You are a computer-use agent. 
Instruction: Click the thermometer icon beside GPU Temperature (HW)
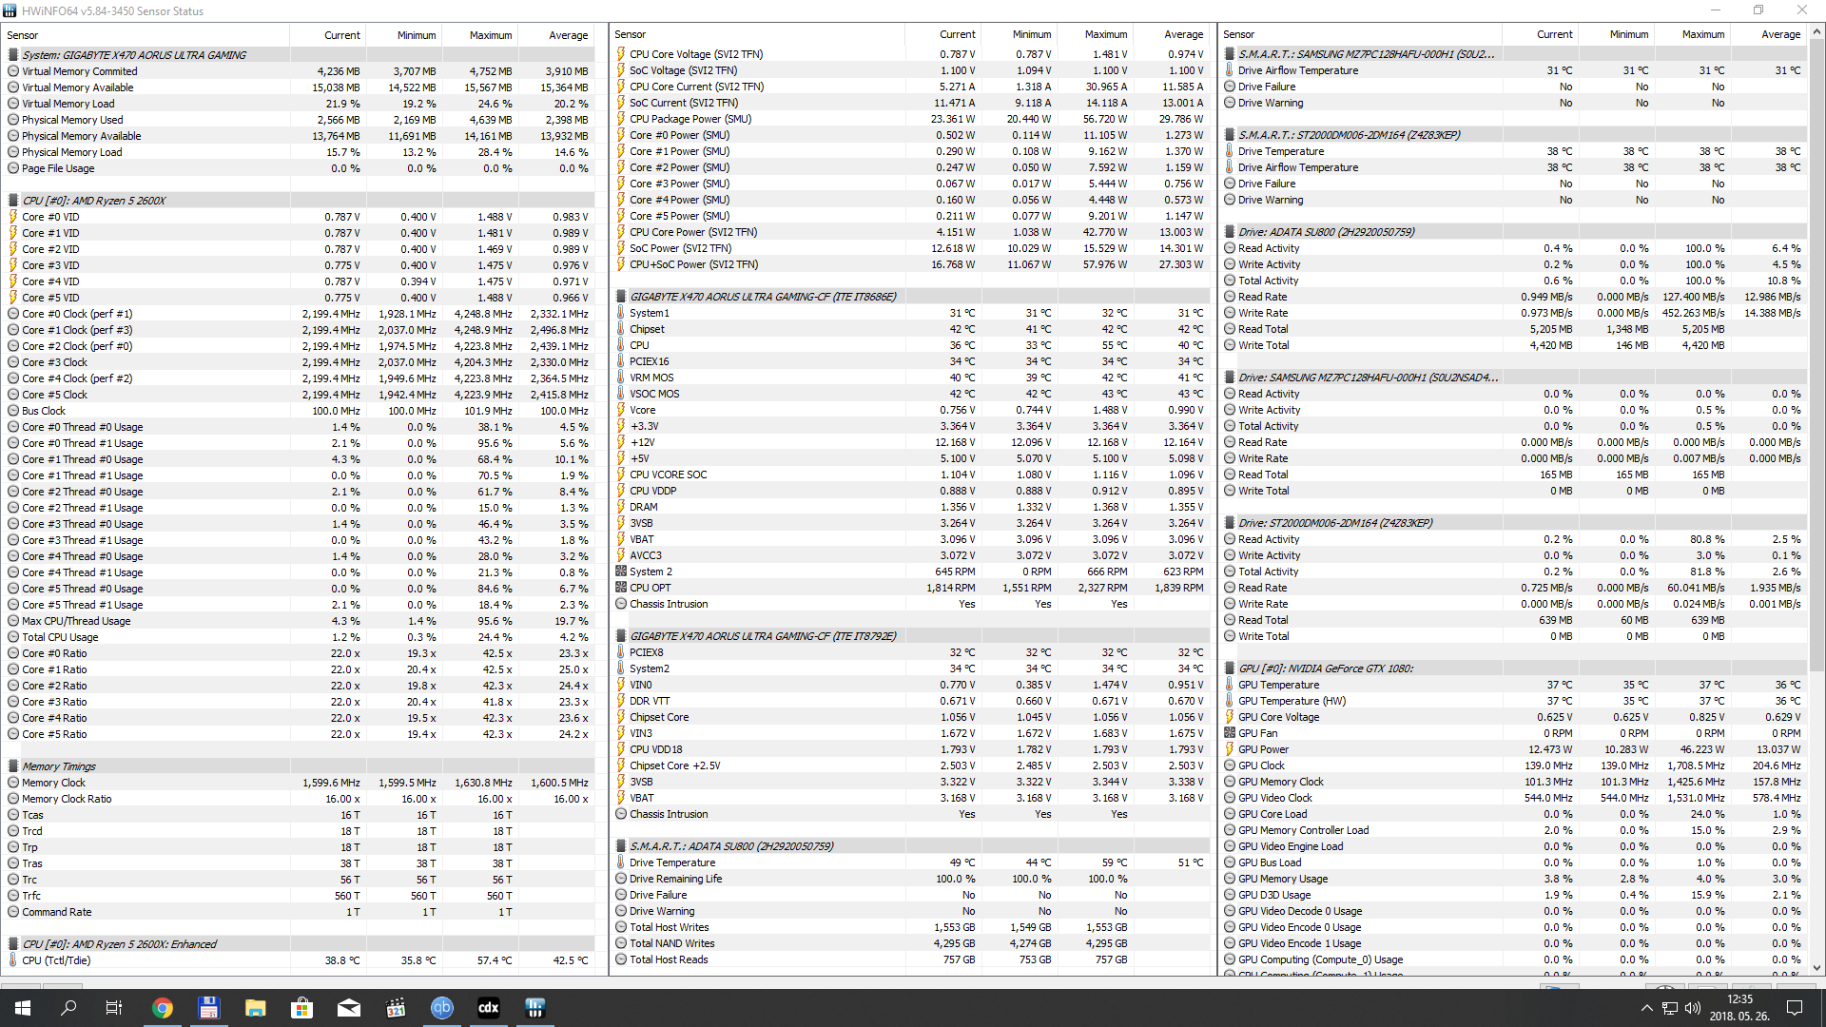[x=1230, y=701]
